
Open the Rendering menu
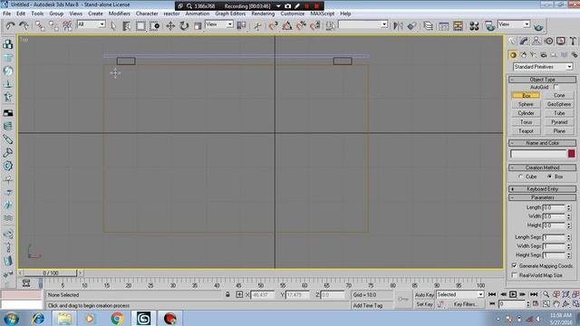tap(263, 14)
